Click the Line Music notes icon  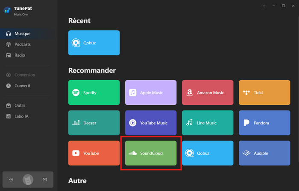(x=190, y=123)
